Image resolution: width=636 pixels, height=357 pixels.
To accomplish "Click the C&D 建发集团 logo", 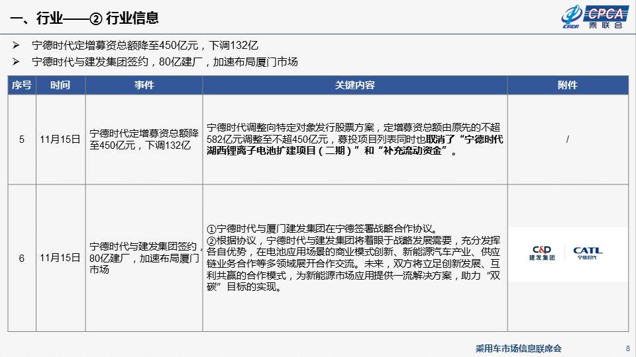I will (541, 253).
